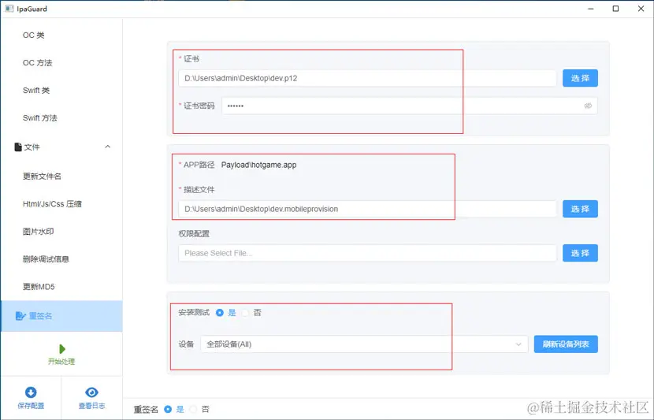
Task: Click the 重签名 sidebar label text
Action: [x=40, y=316]
